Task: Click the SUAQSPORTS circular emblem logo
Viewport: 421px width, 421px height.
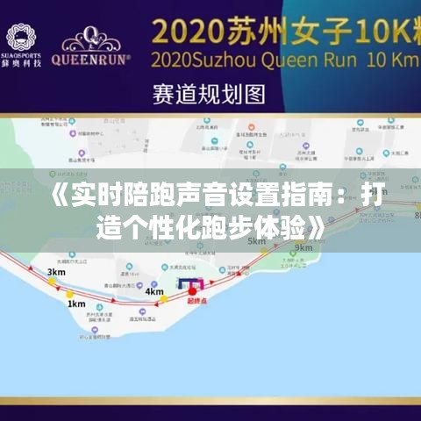Action: [21, 38]
